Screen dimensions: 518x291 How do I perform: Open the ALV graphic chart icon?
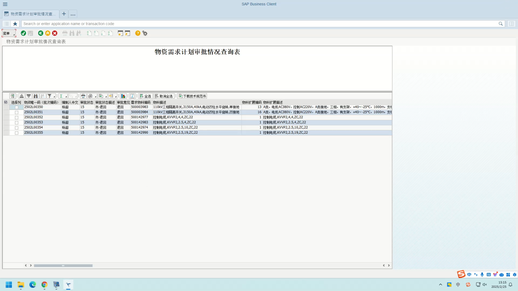123,96
